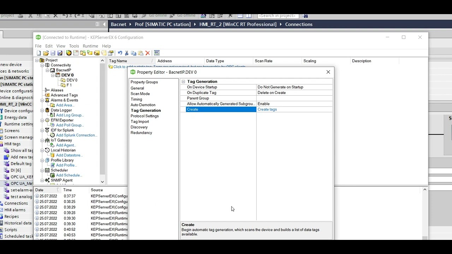Click the Parent Group value field
452x254 pixels.
[295, 98]
